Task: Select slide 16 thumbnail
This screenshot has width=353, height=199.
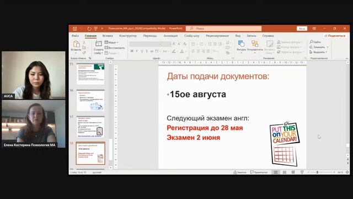Action: point(90,101)
